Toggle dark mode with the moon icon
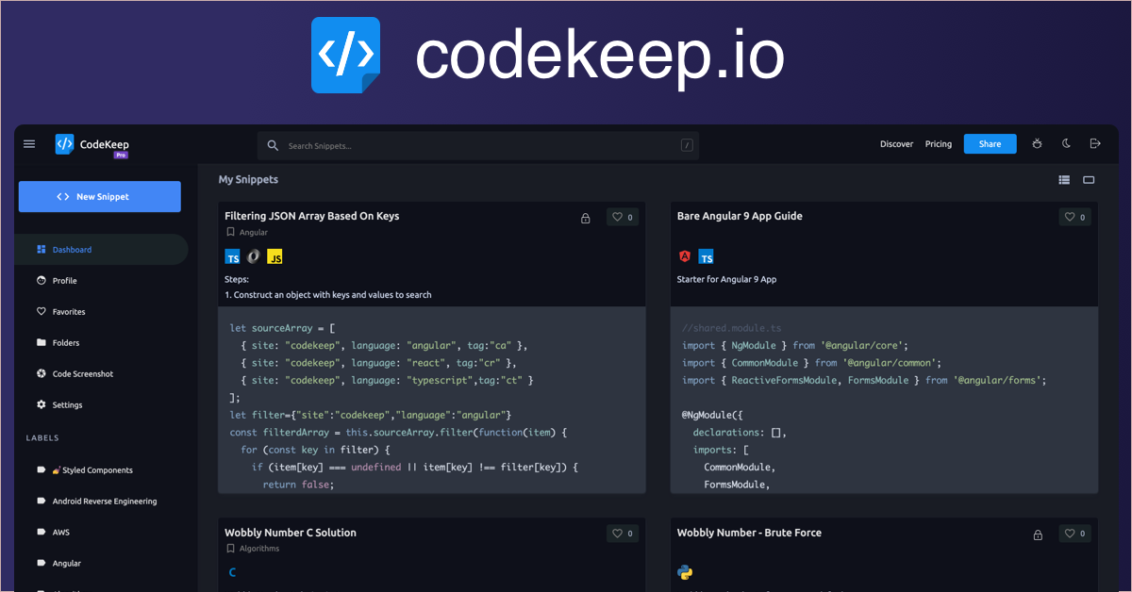The width and height of the screenshot is (1132, 592). [x=1066, y=144]
